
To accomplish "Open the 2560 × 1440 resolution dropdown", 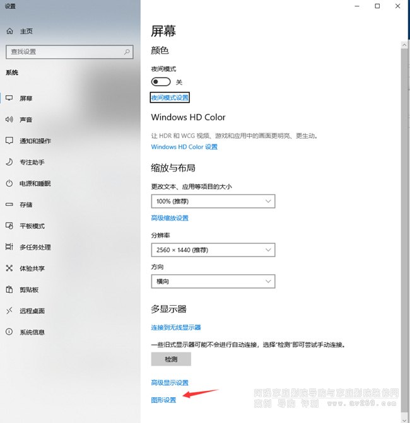I will [x=213, y=250].
